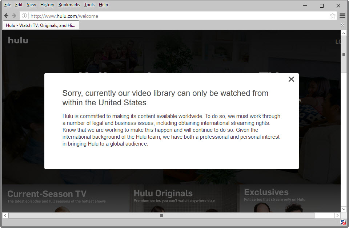Click the horizontal scrollbar thumb

tap(161, 215)
